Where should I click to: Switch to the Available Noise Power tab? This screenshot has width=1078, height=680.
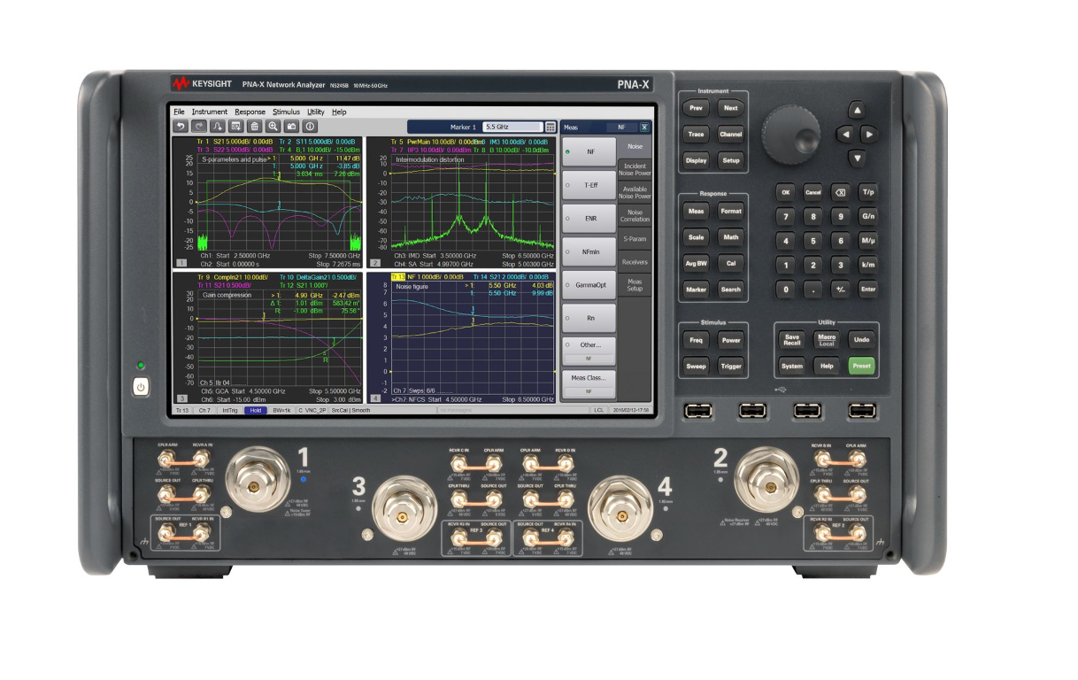coord(635,192)
